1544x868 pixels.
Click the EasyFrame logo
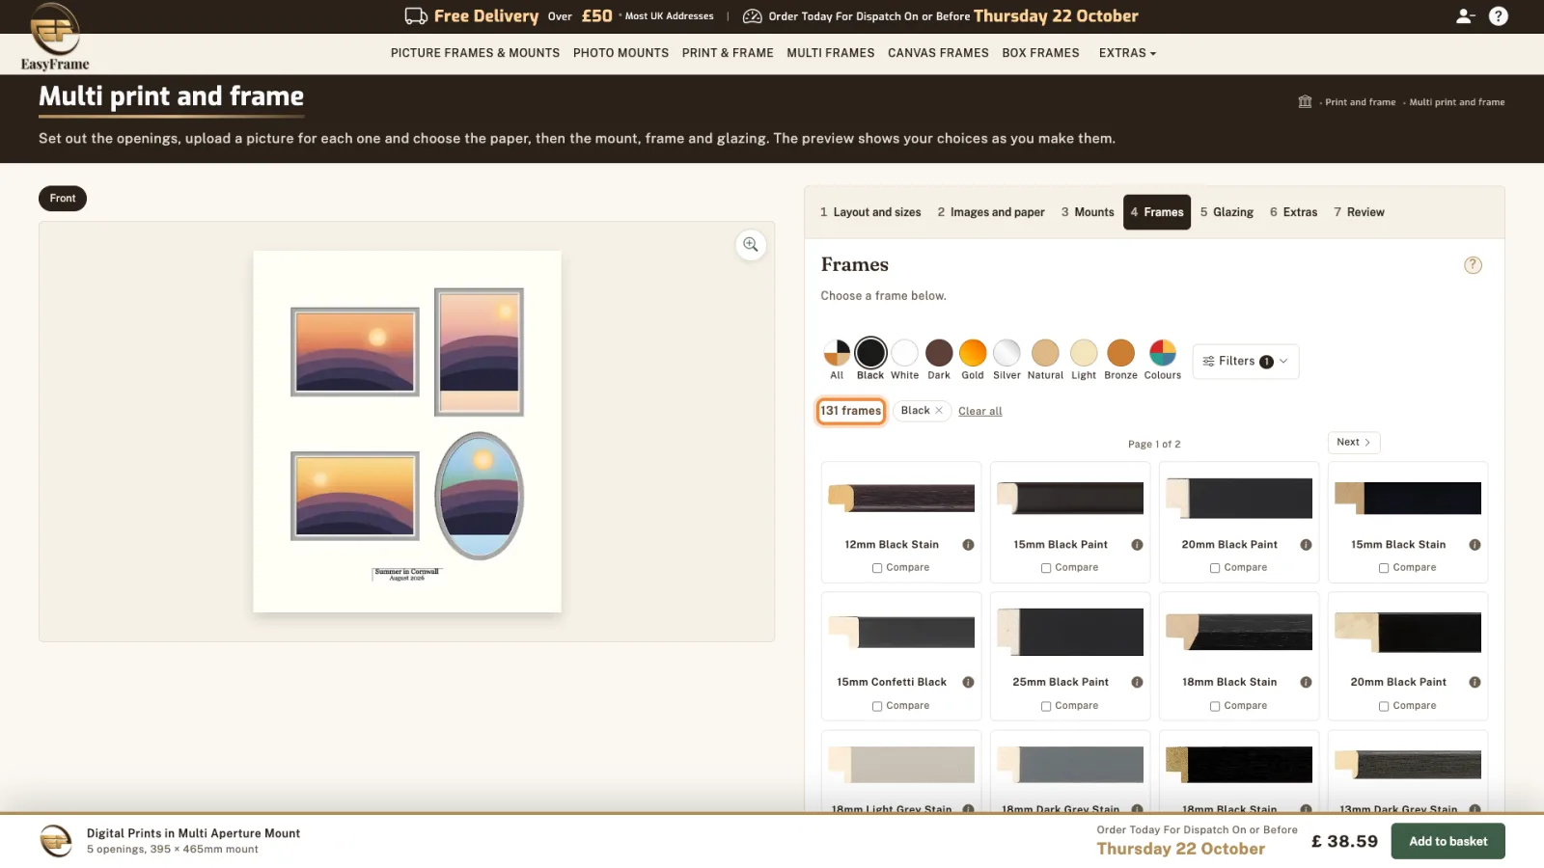55,38
